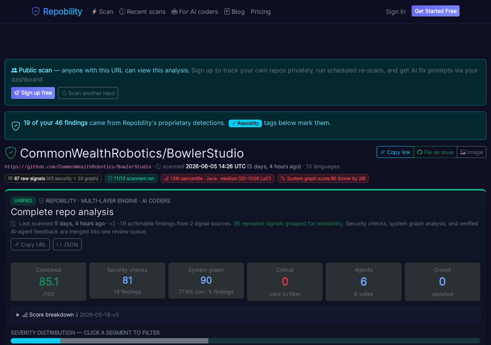Click the Repobility shield logo icon
Screen dimensions: 491x345
pyautogui.click(x=36, y=11)
